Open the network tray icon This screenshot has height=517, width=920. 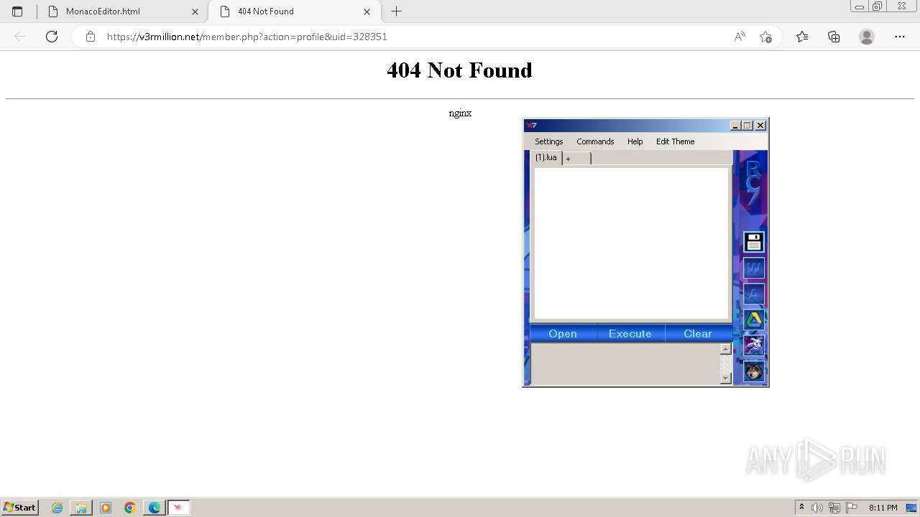click(834, 508)
